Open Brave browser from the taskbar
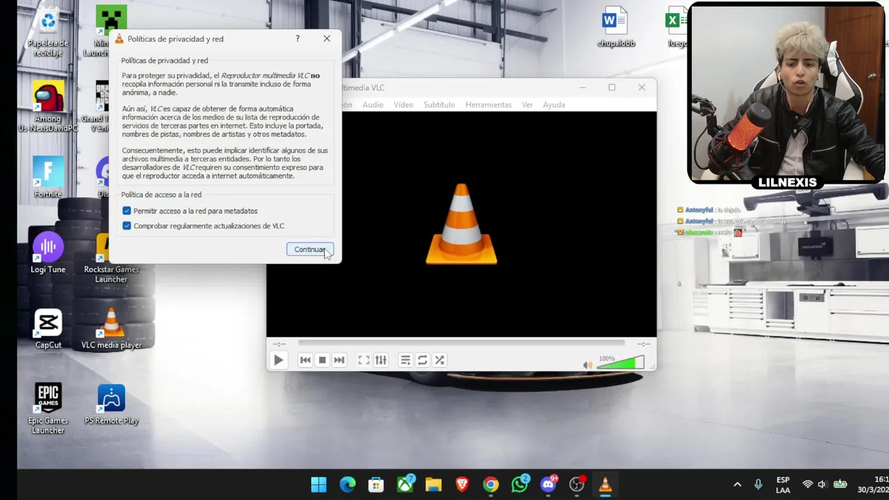 pos(462,484)
